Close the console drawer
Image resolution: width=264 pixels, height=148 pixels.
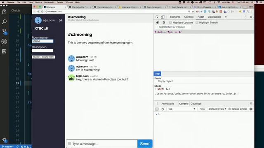click(251, 104)
